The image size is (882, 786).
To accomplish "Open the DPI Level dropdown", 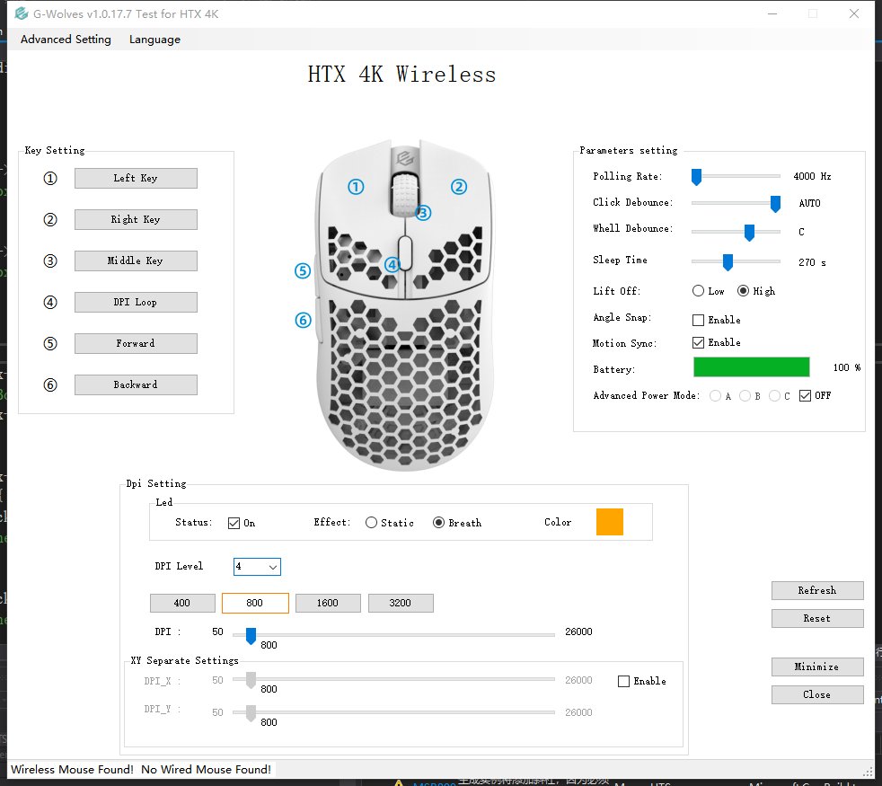I will coord(257,567).
